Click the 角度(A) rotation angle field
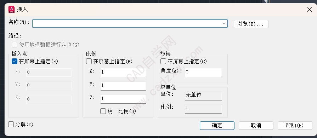317x138 pixels. pyautogui.click(x=203, y=72)
